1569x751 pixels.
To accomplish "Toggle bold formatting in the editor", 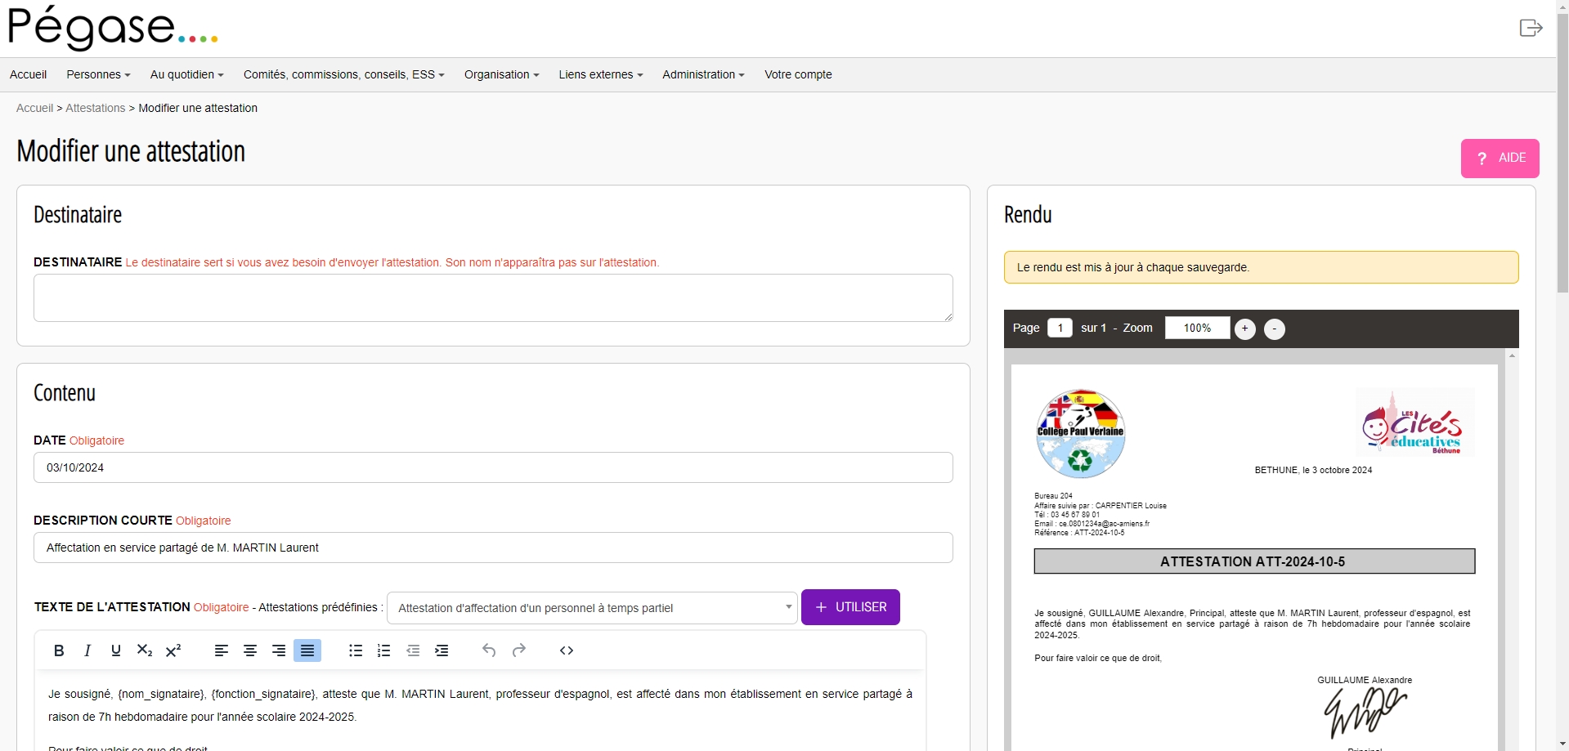I will [59, 650].
